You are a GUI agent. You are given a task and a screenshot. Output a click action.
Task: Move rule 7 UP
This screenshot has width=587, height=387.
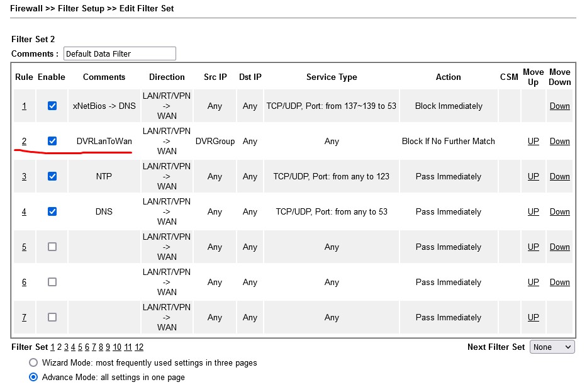533,317
